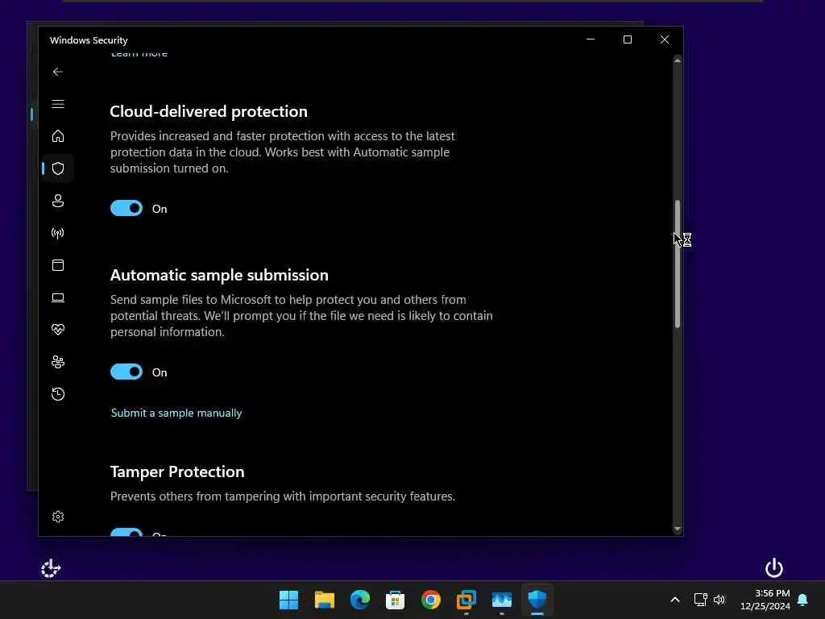Open network status tray icon
The width and height of the screenshot is (825, 619).
(x=700, y=600)
